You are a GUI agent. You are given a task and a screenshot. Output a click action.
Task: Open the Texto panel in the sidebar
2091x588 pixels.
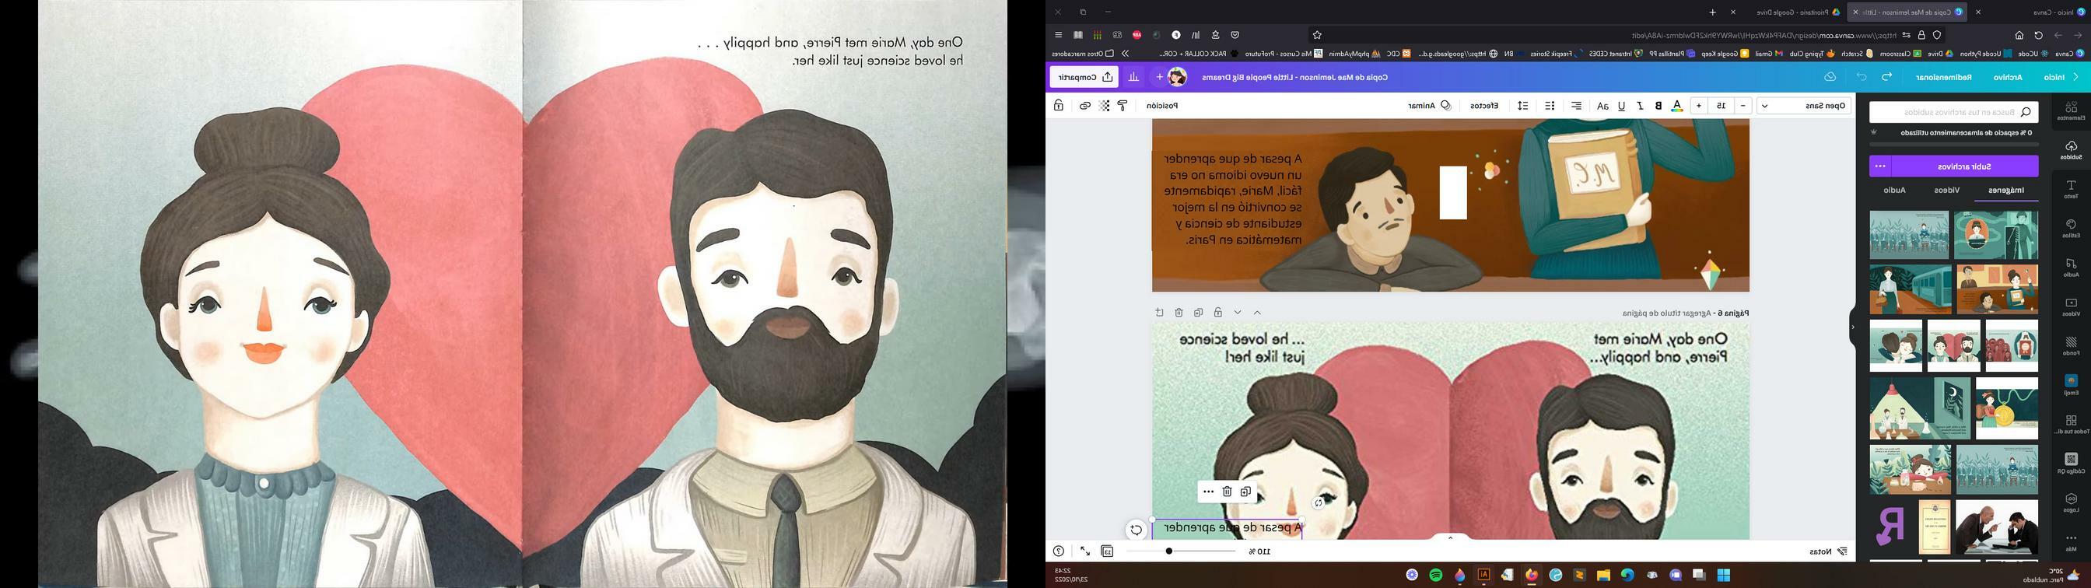tap(2071, 189)
